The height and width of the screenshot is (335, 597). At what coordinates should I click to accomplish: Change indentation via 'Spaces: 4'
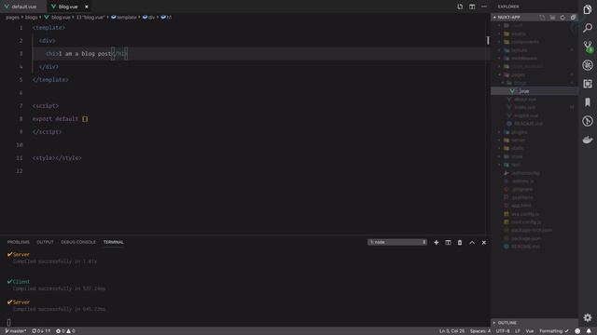pos(480,331)
